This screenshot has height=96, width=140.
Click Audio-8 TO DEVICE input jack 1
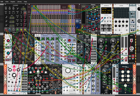click(102, 18)
